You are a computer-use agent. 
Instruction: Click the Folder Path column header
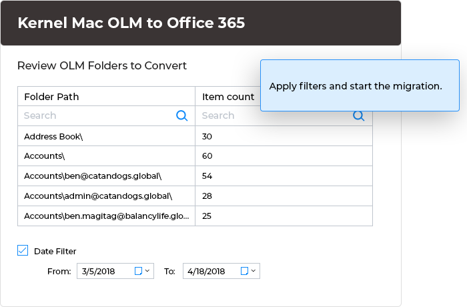[106, 97]
